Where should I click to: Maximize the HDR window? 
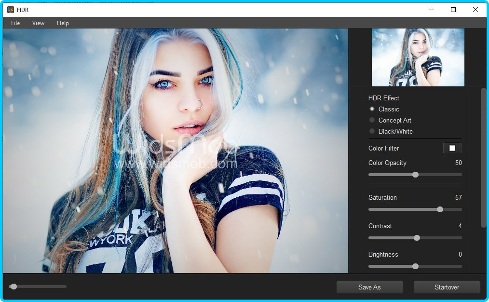[453, 10]
